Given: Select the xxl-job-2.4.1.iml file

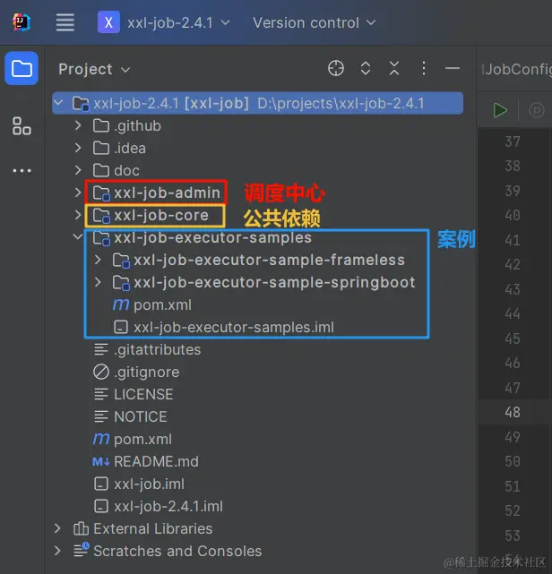Looking at the screenshot, I should click(x=159, y=507).
